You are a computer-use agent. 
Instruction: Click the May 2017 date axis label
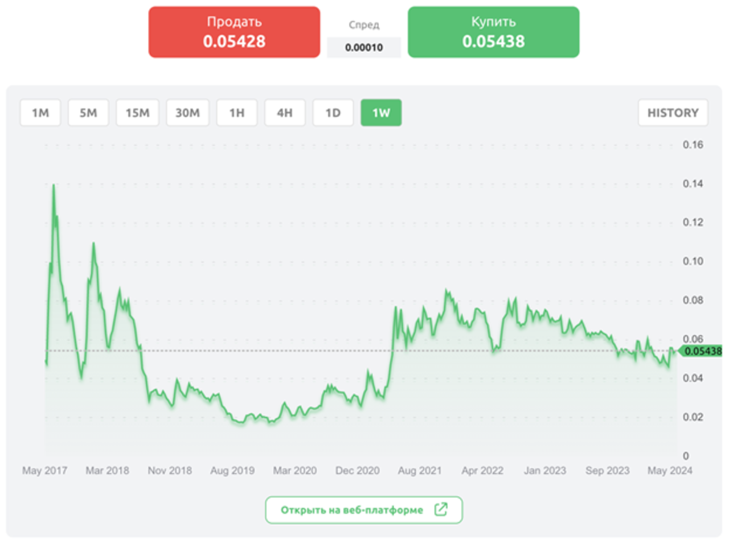coord(44,471)
